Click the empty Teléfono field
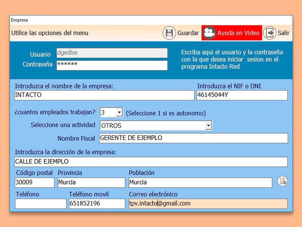 [41, 204]
